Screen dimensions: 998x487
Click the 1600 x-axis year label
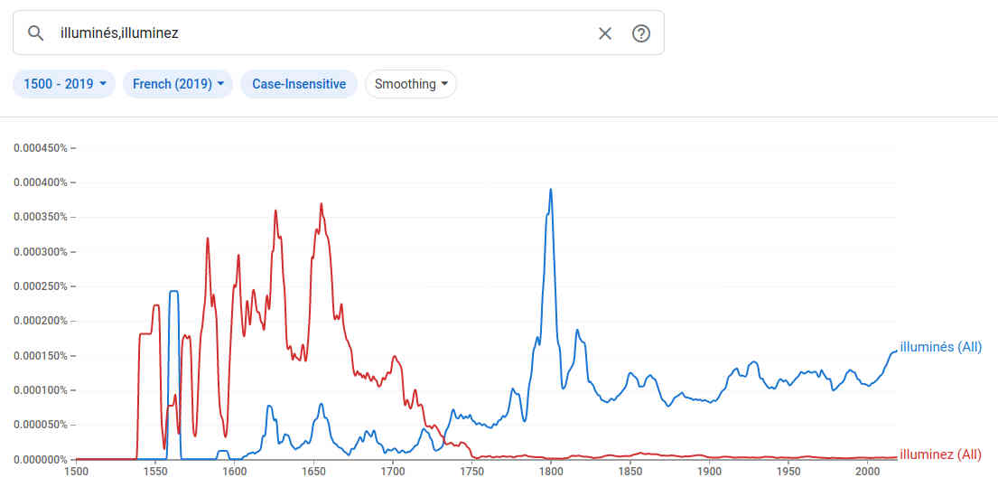tap(235, 472)
